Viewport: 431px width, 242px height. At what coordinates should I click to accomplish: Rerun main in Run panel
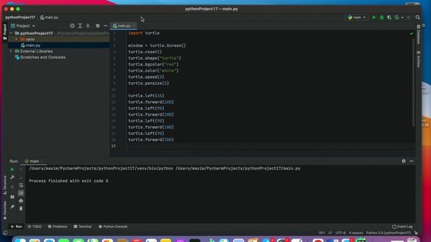click(x=12, y=169)
